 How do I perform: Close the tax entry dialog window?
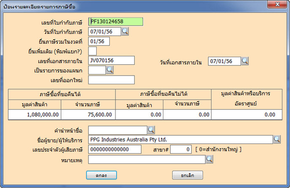tap(277, 4)
